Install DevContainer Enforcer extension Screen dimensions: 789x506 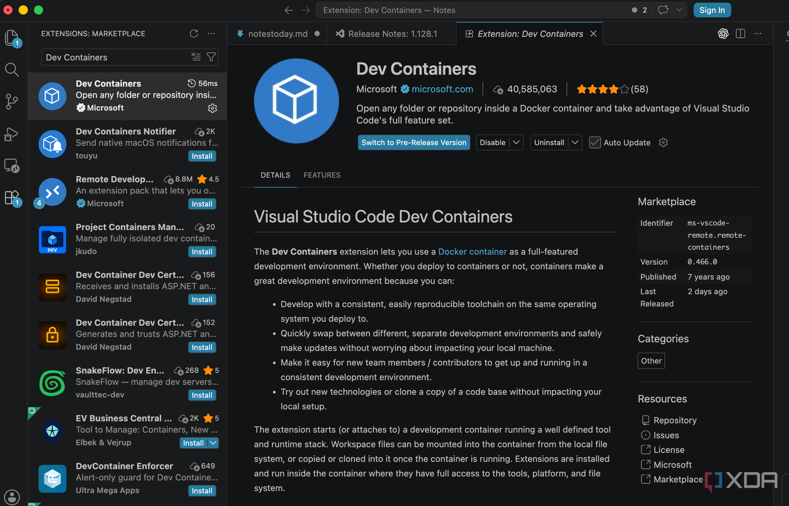pyautogui.click(x=202, y=491)
